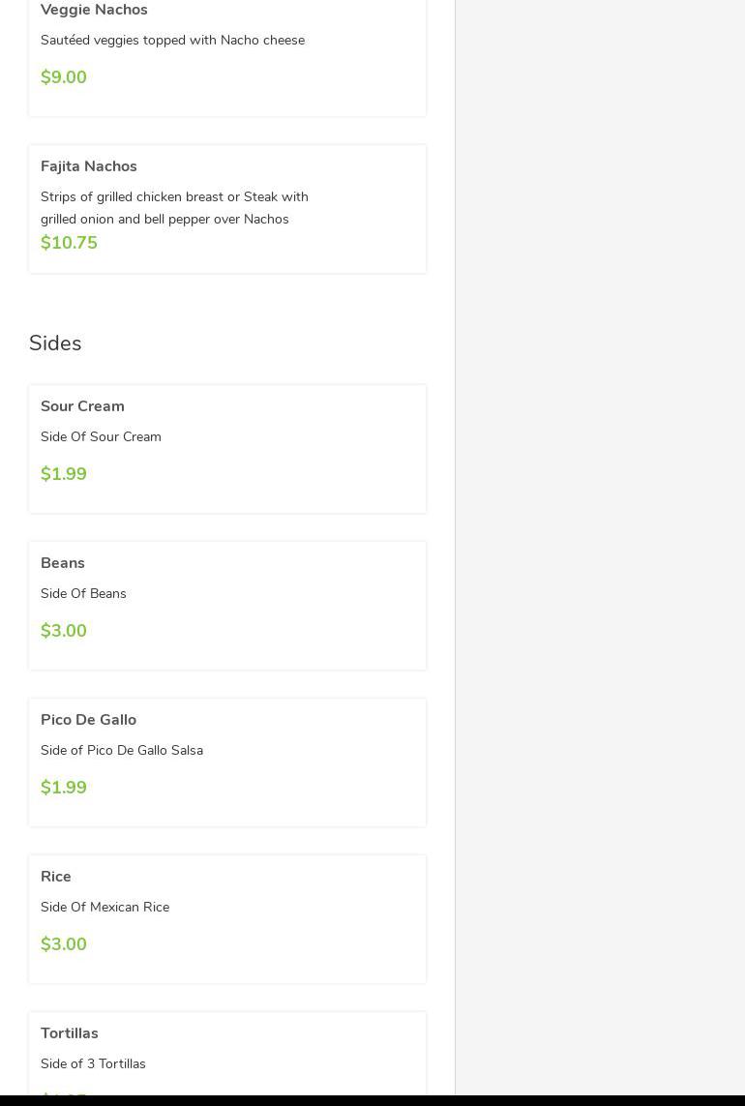The image size is (745, 1106).
Task: Click the Side Of Beans description
Action: click(83, 593)
